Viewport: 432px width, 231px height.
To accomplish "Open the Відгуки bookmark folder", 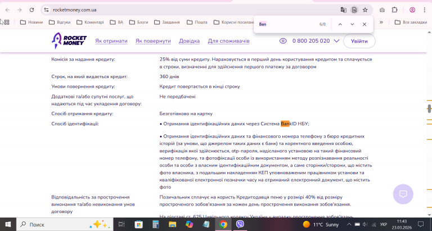I will 60,22.
